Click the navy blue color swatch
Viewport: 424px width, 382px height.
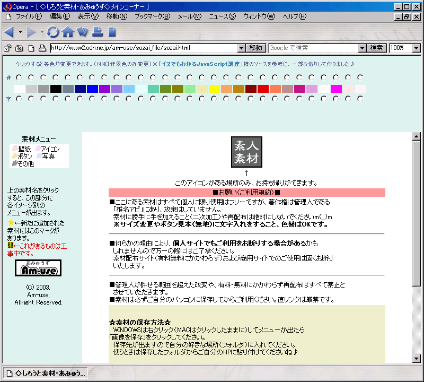[80, 89]
